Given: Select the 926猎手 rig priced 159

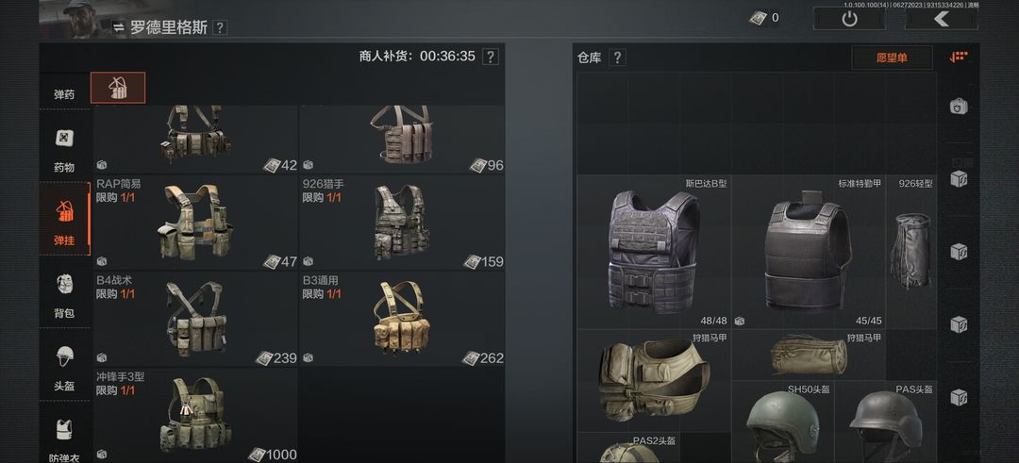Looking at the screenshot, I should click(402, 223).
